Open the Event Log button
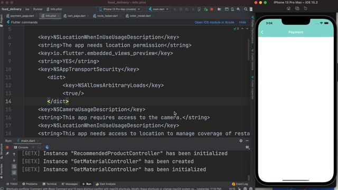 [240, 184]
